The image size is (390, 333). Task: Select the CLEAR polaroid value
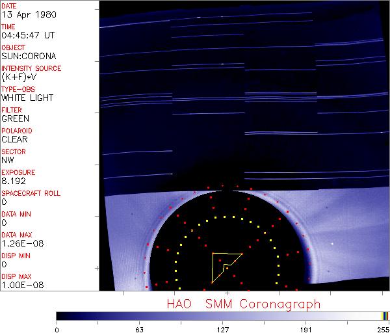(x=14, y=140)
